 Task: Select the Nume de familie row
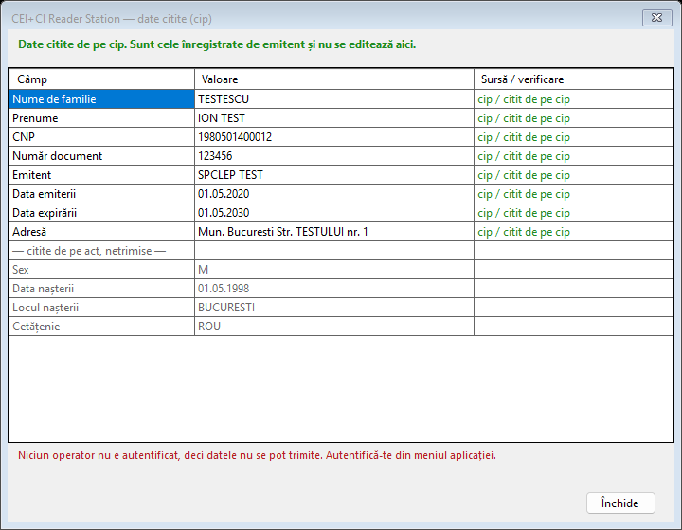(341, 99)
